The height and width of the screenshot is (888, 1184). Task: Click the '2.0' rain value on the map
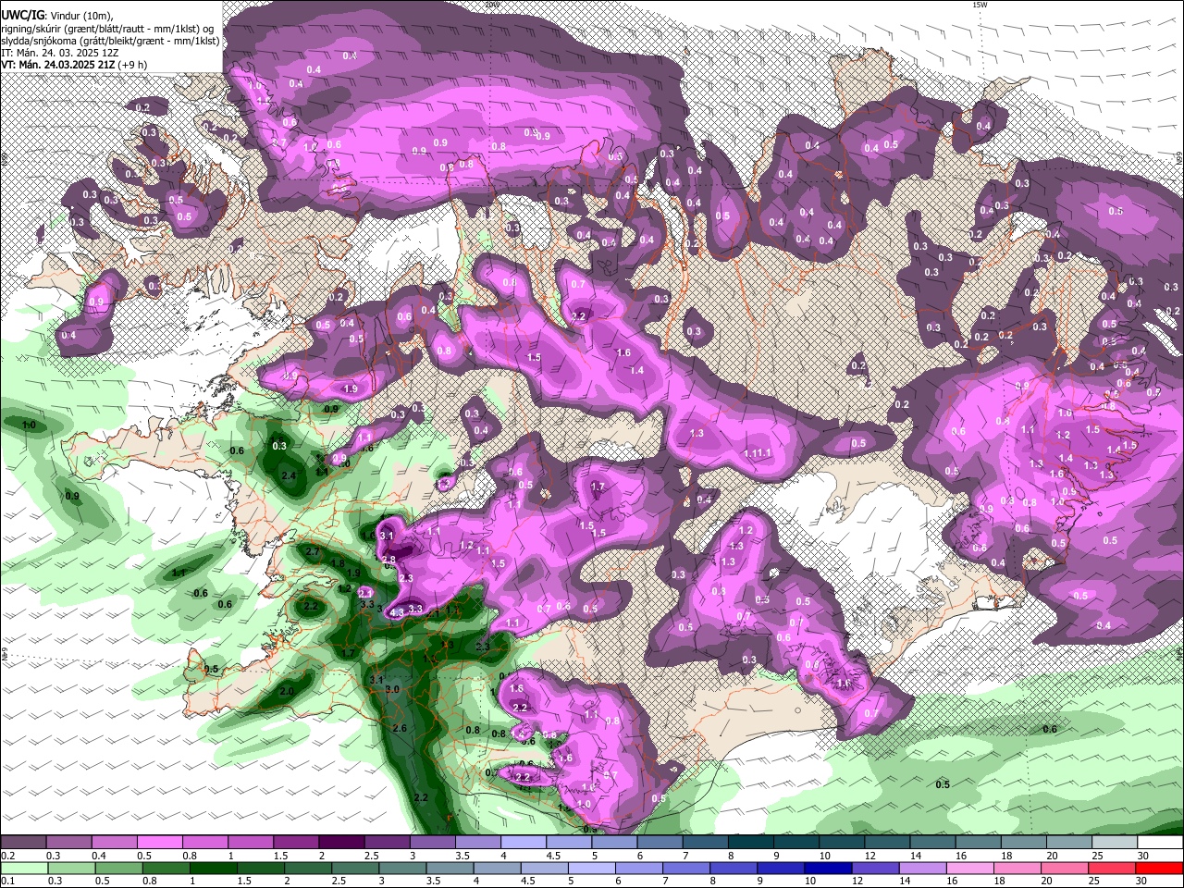point(287,691)
